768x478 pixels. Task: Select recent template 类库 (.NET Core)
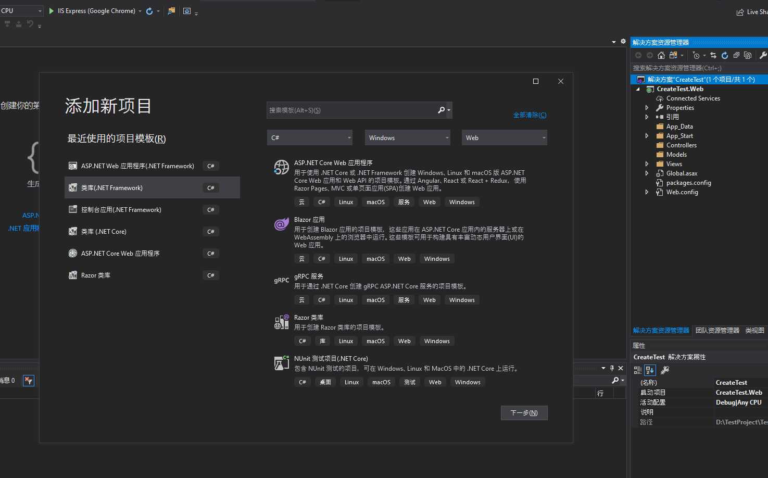coord(152,232)
